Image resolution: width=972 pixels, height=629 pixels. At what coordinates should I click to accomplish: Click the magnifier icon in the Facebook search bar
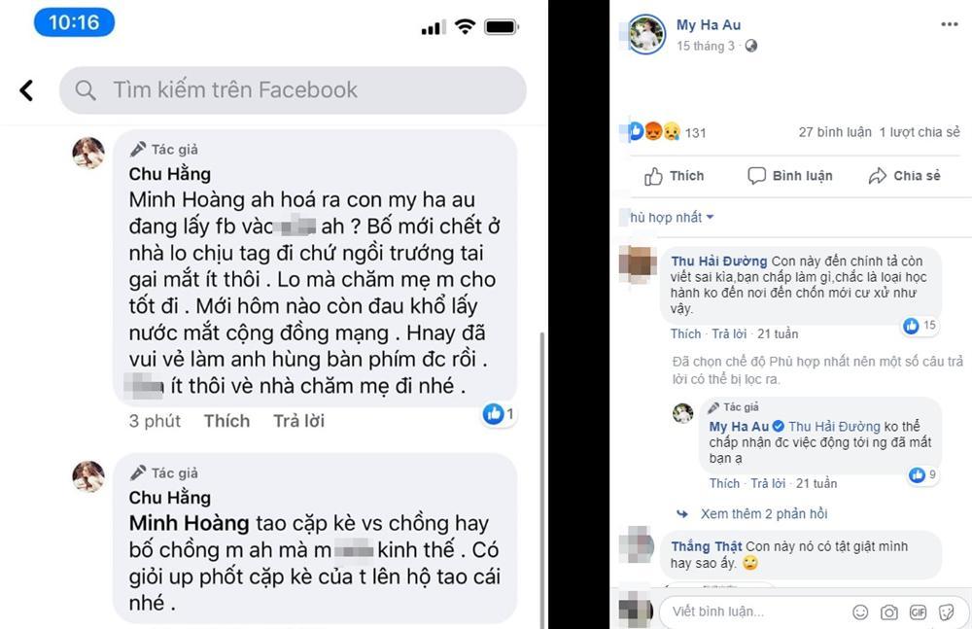point(87,89)
